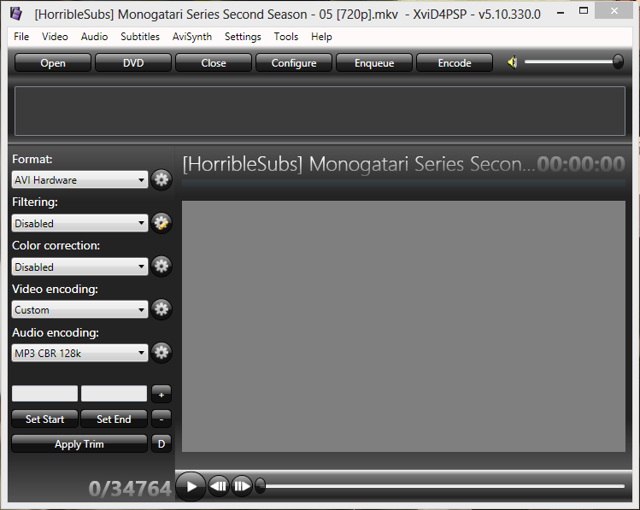Play the video preview
The height and width of the screenshot is (510, 640).
(x=191, y=486)
